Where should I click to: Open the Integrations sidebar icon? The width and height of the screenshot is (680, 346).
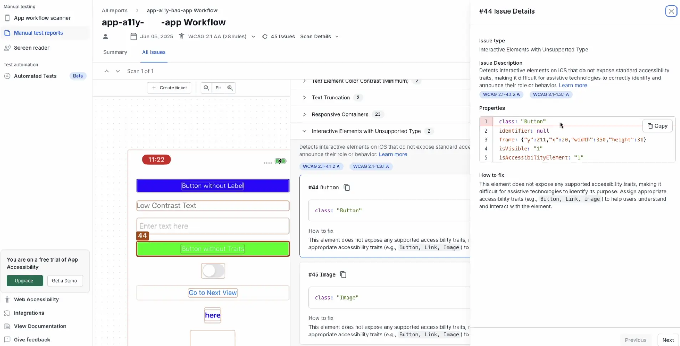point(7,313)
